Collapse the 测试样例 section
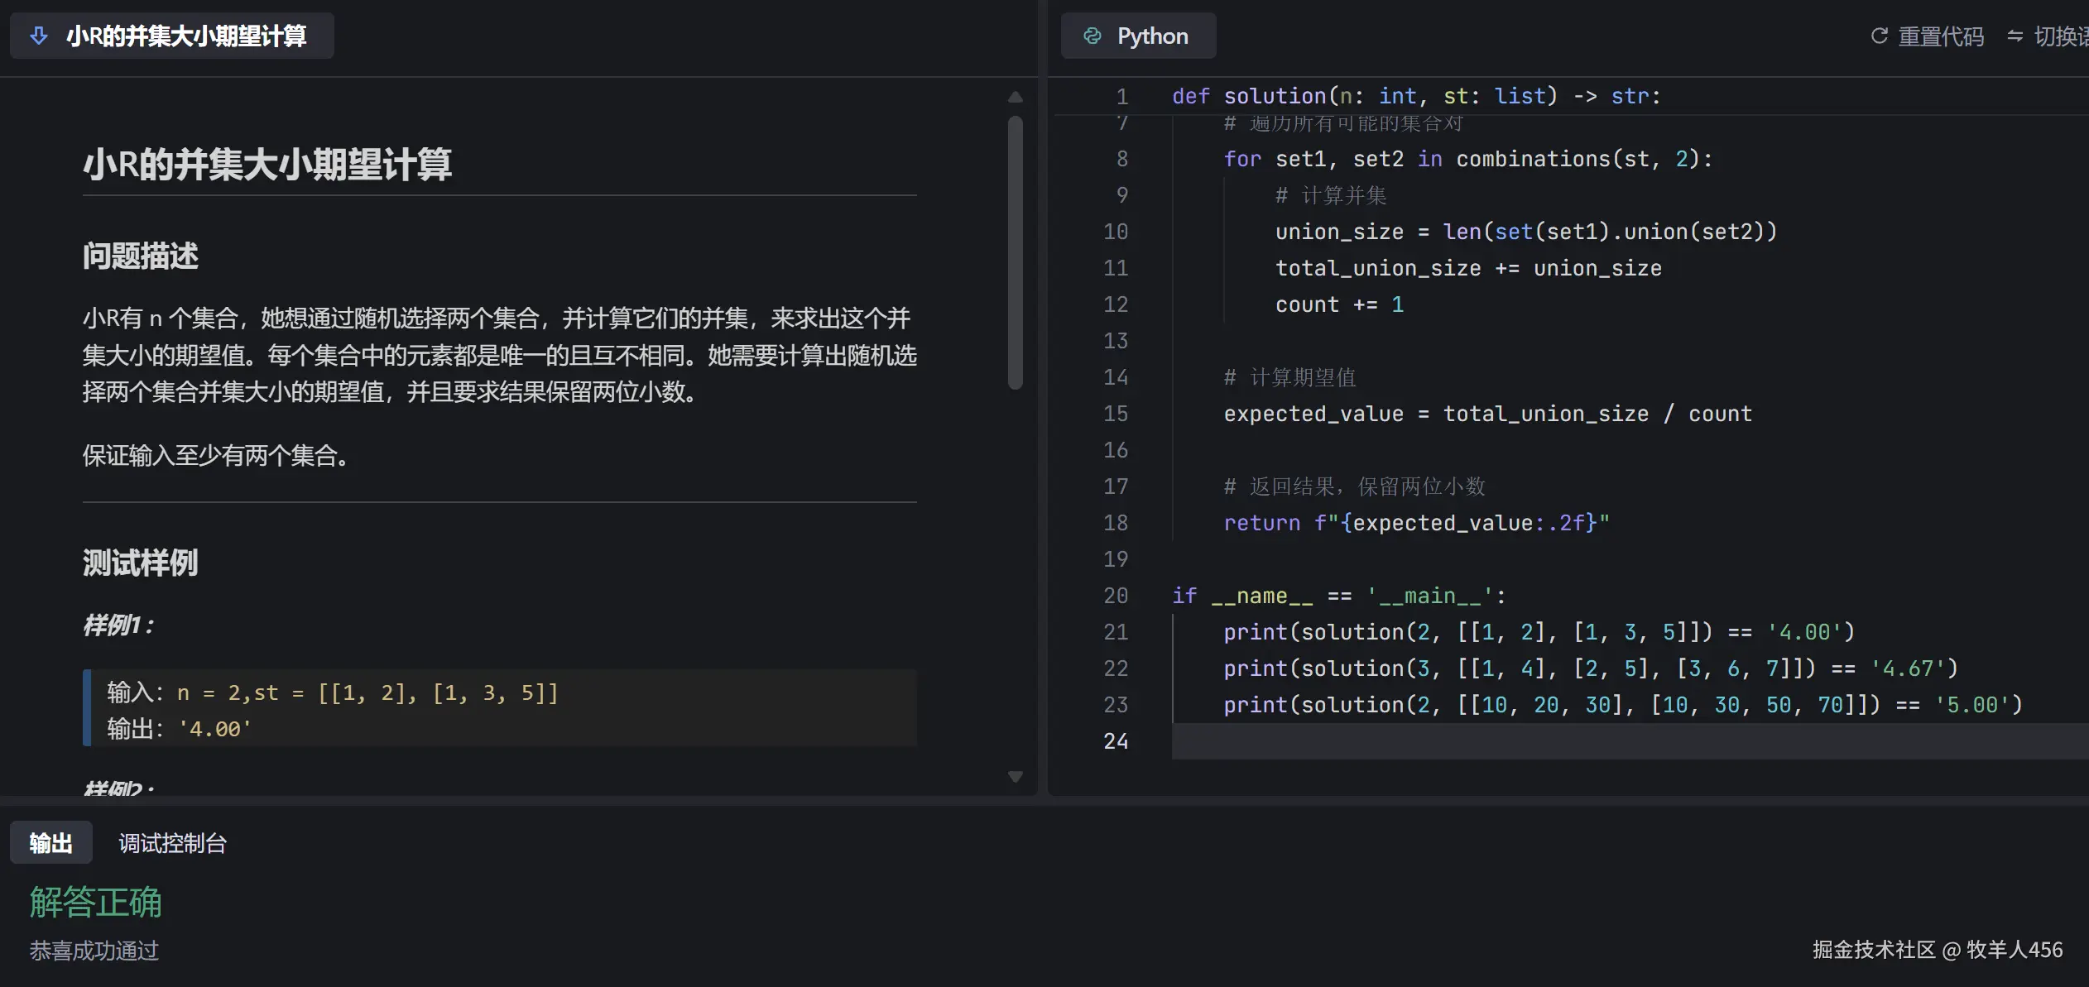2089x987 pixels. click(139, 562)
